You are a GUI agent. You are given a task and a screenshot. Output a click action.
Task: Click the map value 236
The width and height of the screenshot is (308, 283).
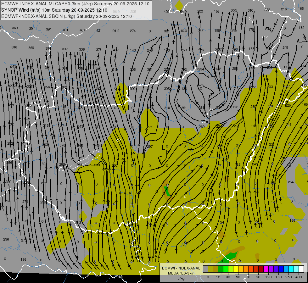pos(6,239)
